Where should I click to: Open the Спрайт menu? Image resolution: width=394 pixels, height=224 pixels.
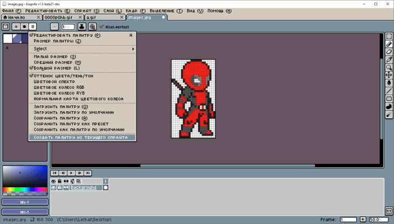point(87,11)
